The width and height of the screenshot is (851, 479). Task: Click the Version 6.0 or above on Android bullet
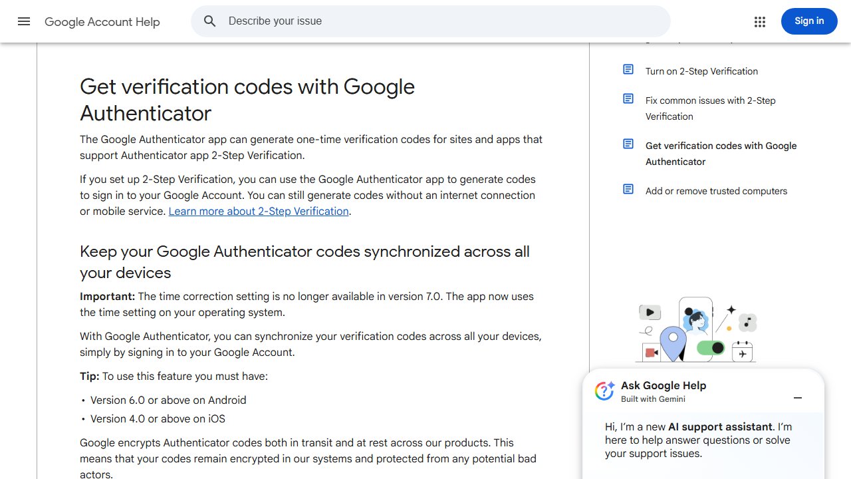click(x=168, y=400)
